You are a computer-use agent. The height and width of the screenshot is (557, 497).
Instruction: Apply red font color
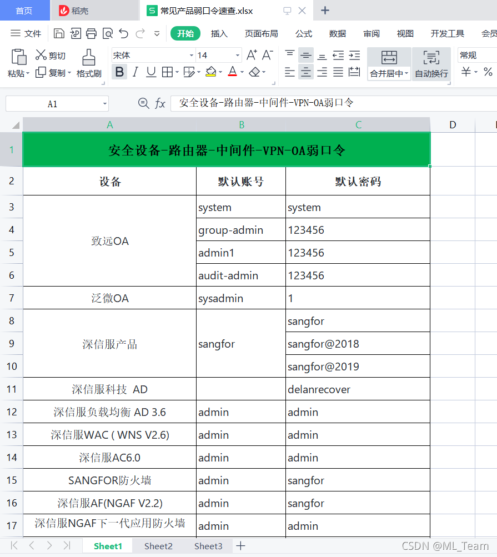[233, 72]
